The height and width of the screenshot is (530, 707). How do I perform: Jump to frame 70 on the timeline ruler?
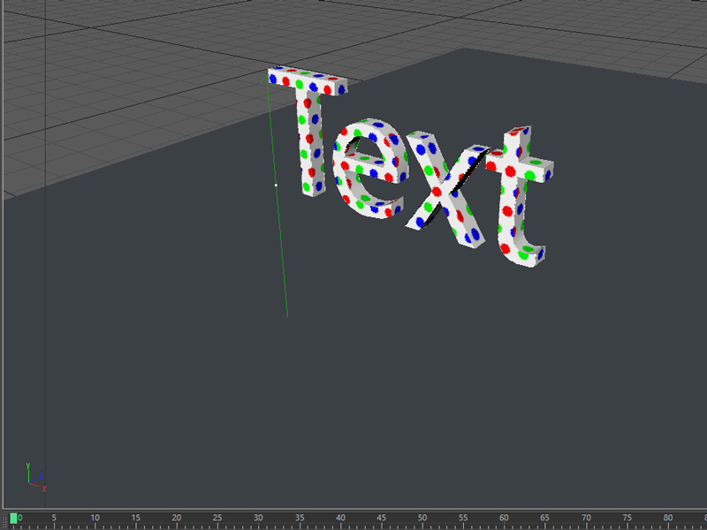click(586, 518)
